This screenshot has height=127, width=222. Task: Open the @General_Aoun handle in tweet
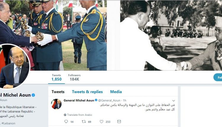[x=109, y=100]
